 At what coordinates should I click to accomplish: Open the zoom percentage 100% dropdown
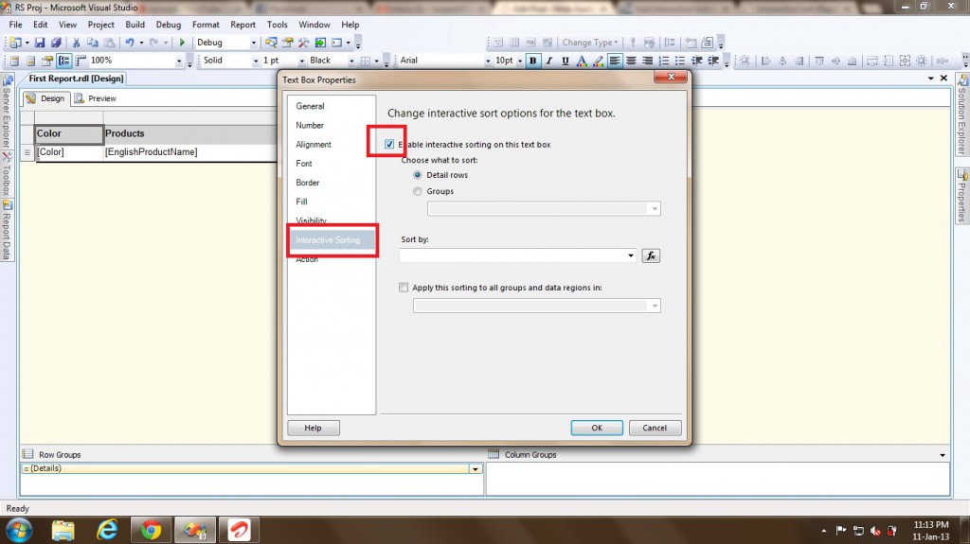click(178, 61)
